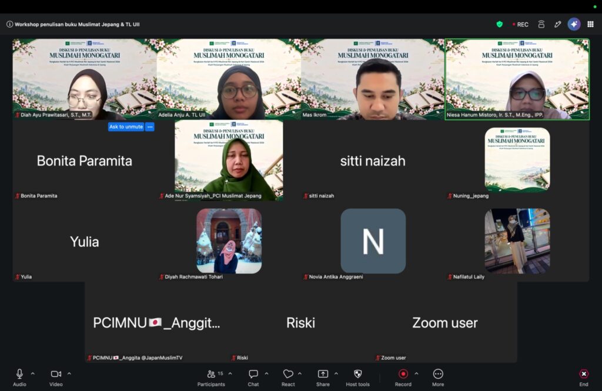Click the icon between REC and pen
Image resolution: width=602 pixels, height=391 pixels.
tap(541, 24)
